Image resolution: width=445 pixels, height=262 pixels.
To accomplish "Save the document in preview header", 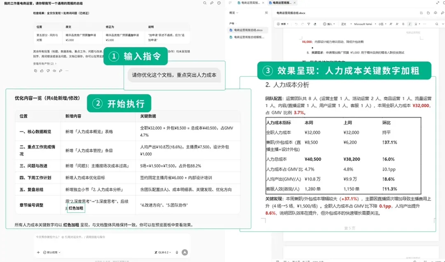I will pyautogui.click(x=421, y=13).
